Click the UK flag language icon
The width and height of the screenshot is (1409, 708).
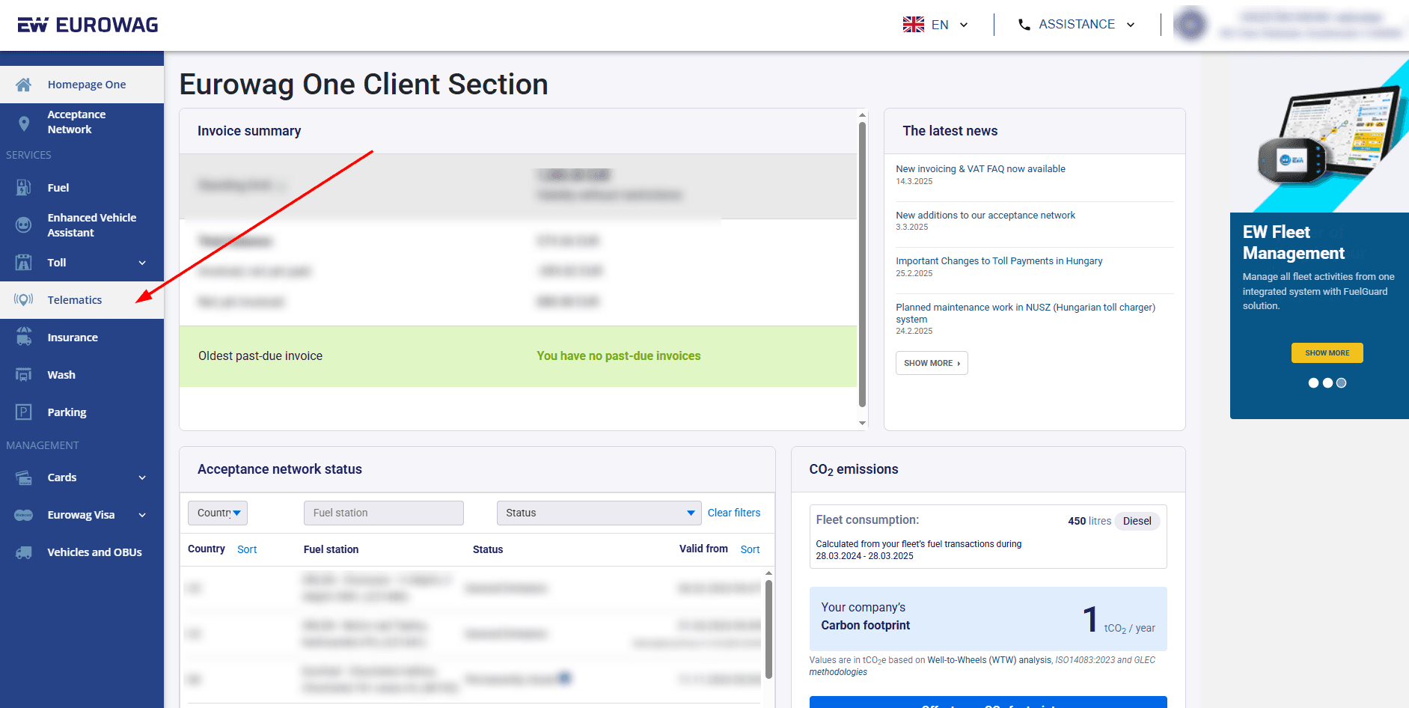click(914, 25)
